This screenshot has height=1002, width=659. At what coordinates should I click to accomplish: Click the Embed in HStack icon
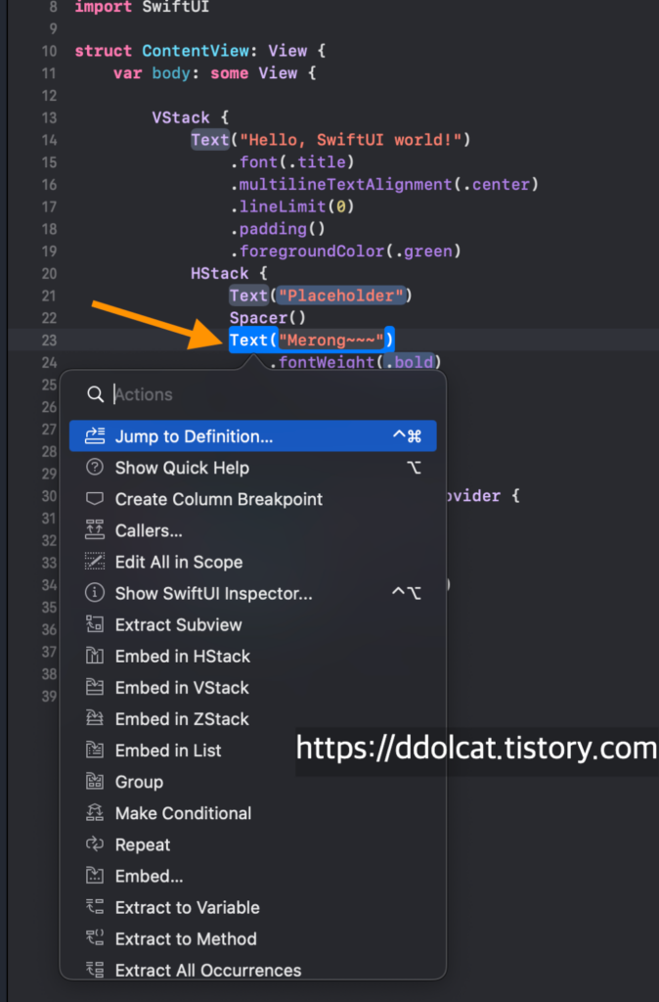point(95,656)
